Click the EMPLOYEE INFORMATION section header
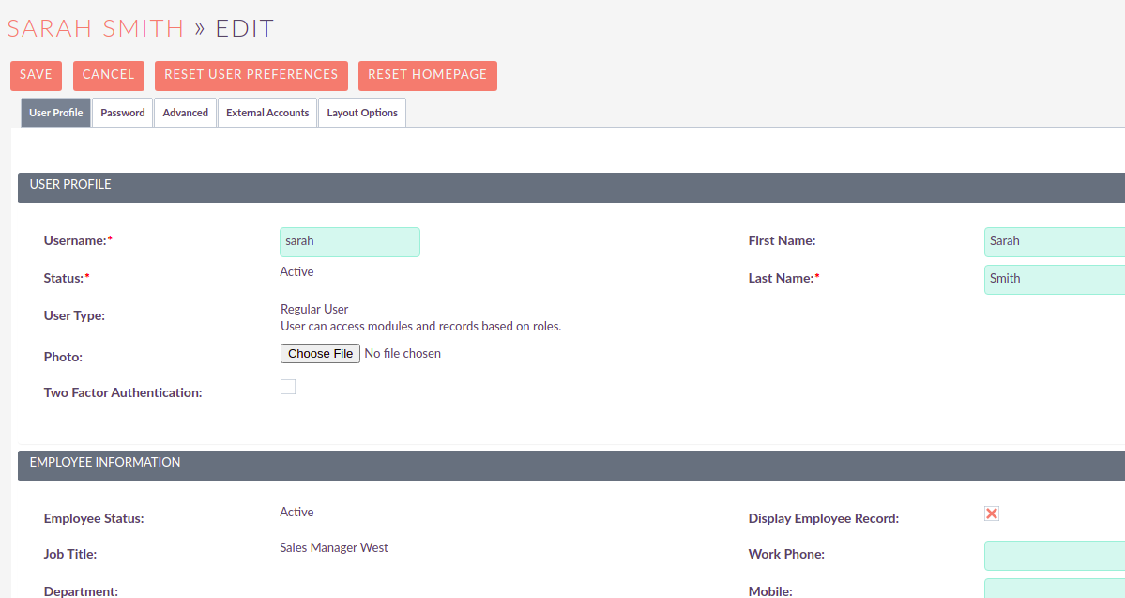 (104, 462)
